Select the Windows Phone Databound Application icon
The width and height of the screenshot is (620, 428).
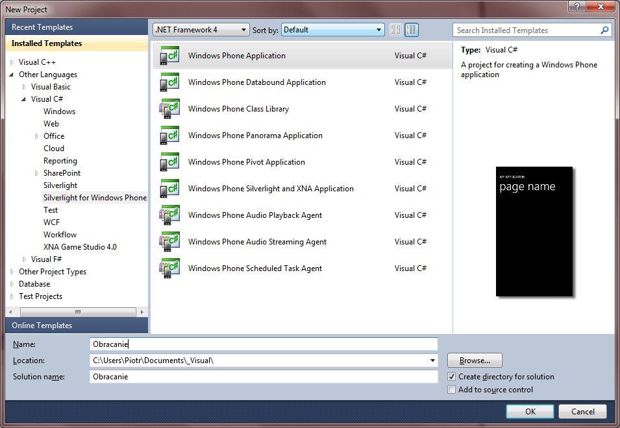(x=169, y=82)
